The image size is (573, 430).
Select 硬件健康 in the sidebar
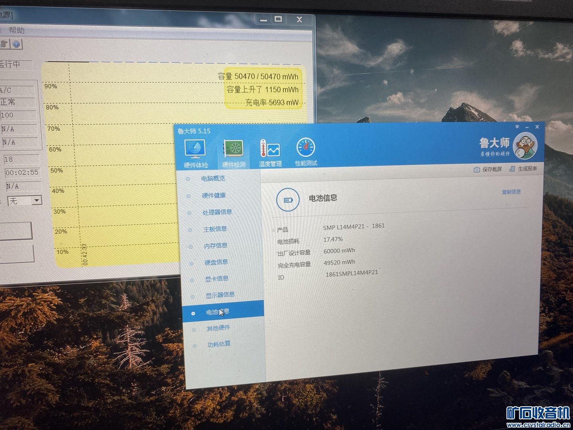tap(214, 195)
